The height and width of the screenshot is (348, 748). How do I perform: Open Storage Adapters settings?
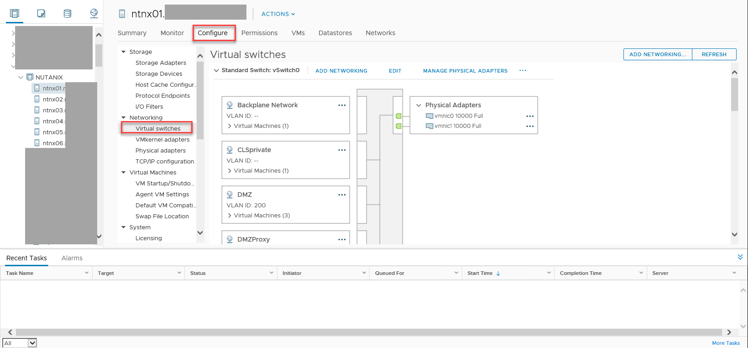tap(161, 63)
